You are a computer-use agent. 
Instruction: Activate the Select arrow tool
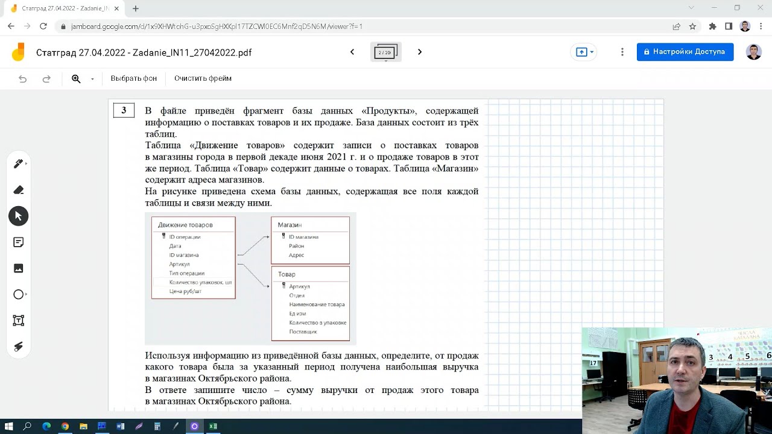[18, 216]
